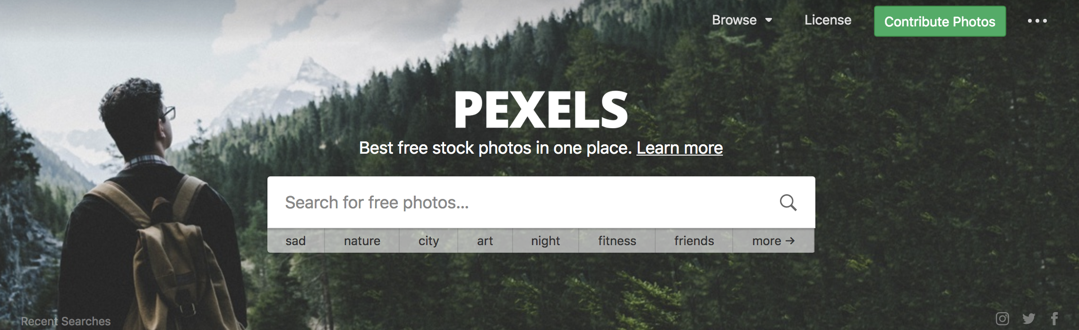Image resolution: width=1079 pixels, height=330 pixels.
Task: Select the night search tag
Action: (545, 241)
